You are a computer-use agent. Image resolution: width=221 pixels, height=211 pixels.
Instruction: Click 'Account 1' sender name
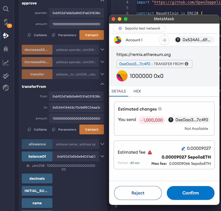134,40
